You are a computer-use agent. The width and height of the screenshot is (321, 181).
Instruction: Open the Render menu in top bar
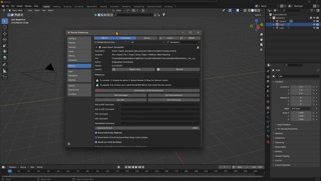click(x=20, y=6)
